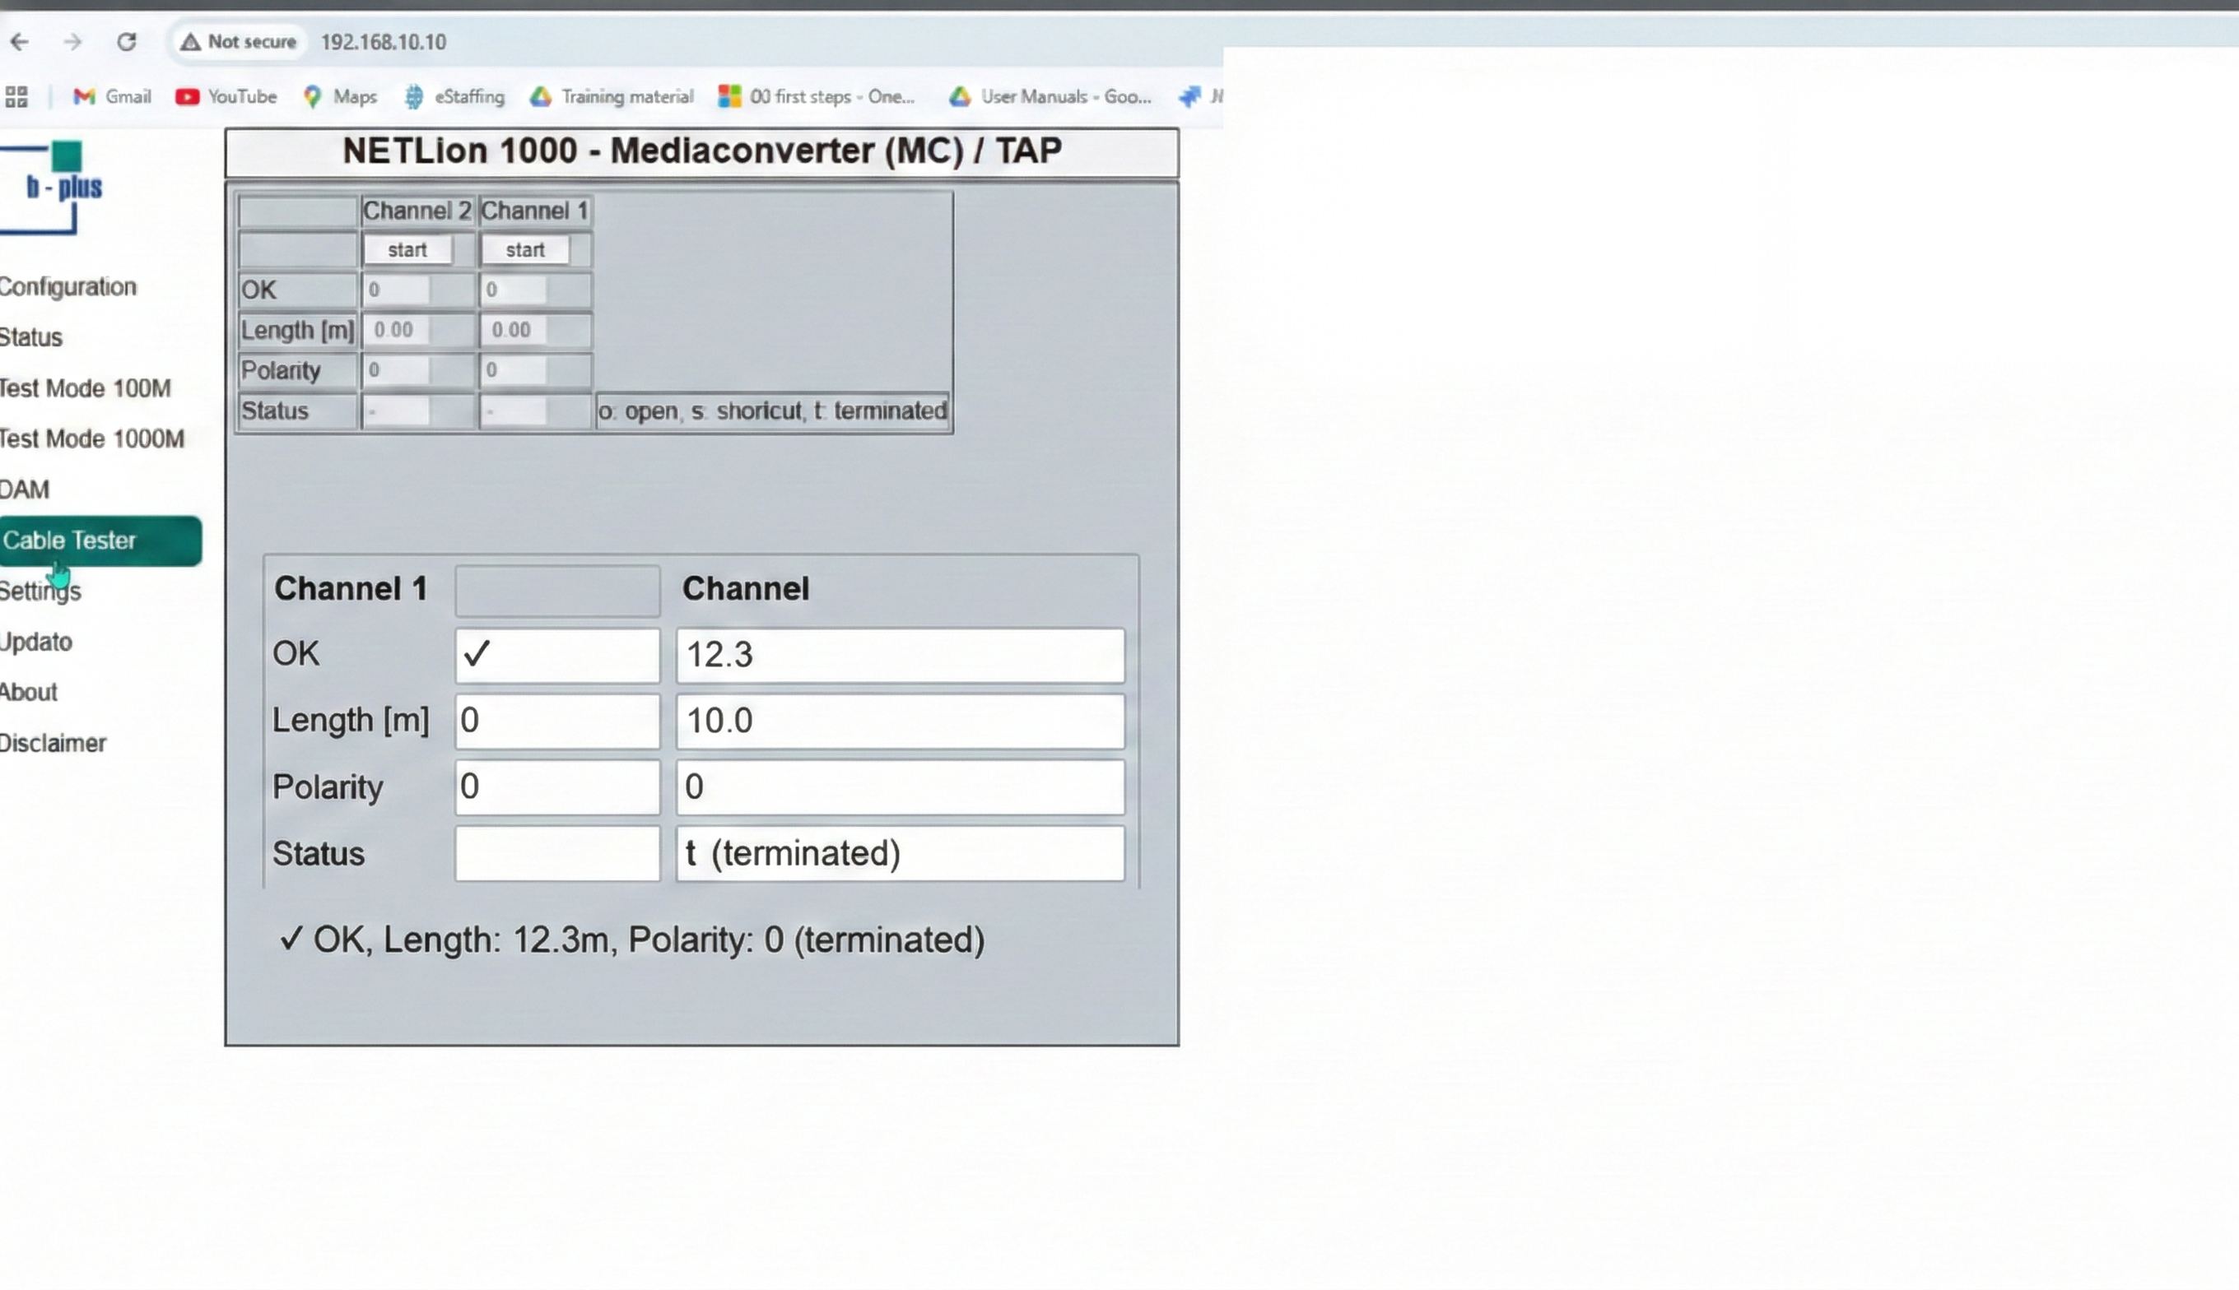
Task: Open the YouTube bookmark
Action: pos(226,96)
